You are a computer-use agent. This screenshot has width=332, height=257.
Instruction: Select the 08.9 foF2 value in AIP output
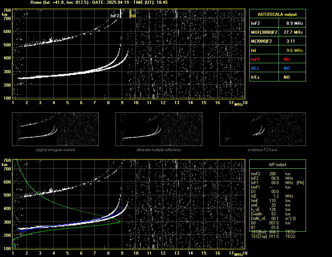(275, 178)
